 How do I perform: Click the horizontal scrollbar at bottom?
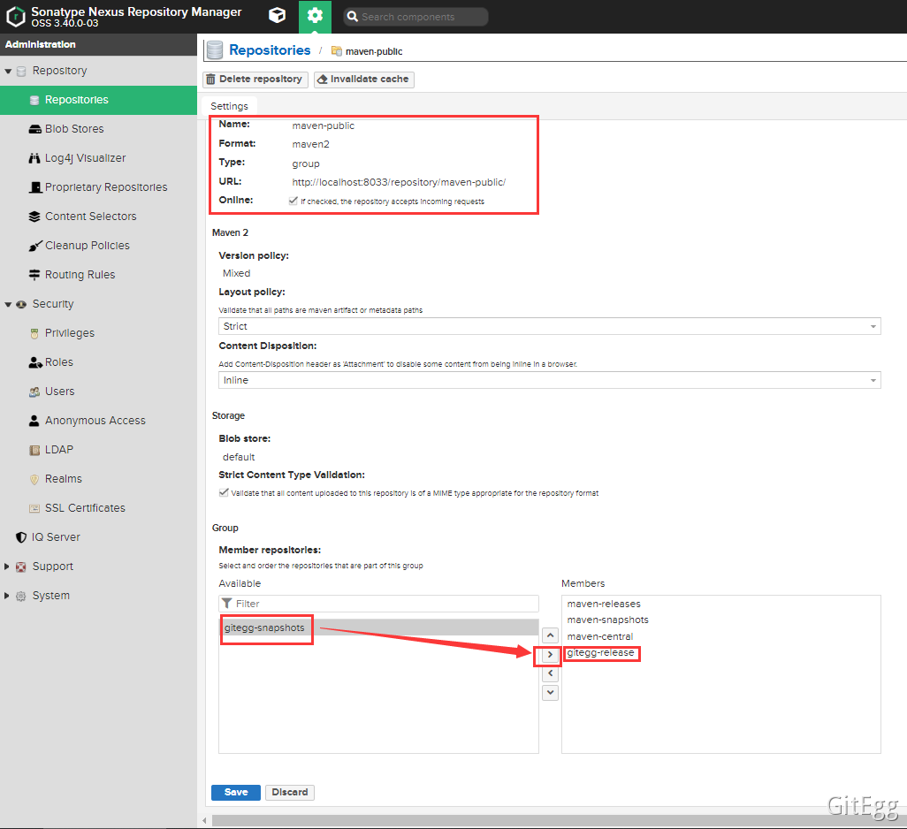559,821
